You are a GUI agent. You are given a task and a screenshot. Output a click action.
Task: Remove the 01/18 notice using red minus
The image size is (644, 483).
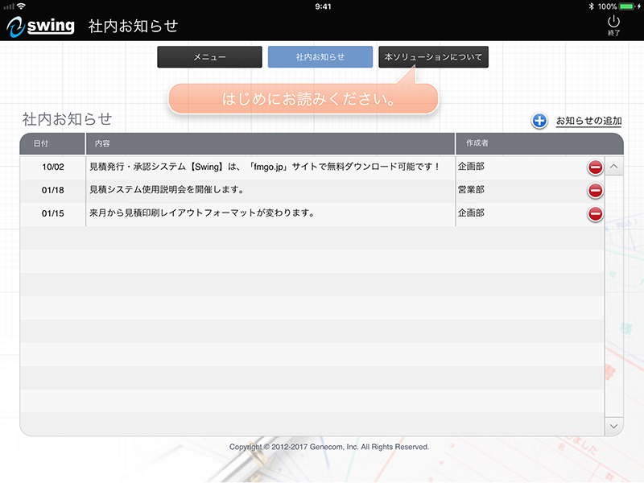(x=595, y=191)
